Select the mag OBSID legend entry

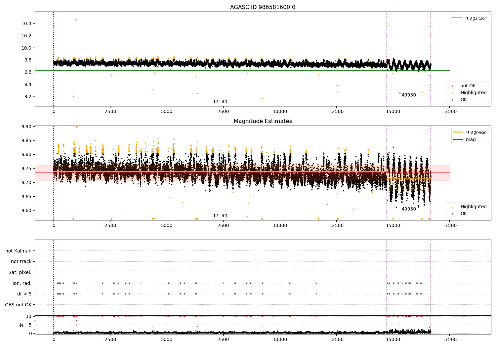[x=470, y=132]
